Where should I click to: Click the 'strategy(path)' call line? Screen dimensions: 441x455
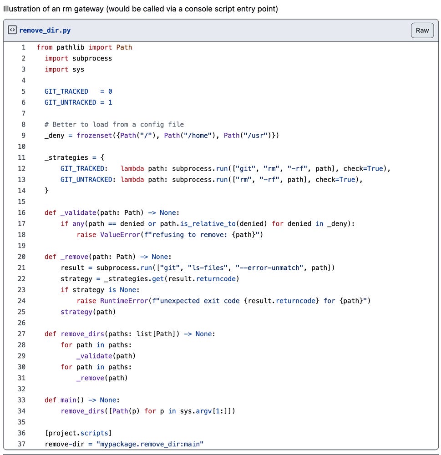pos(88,312)
